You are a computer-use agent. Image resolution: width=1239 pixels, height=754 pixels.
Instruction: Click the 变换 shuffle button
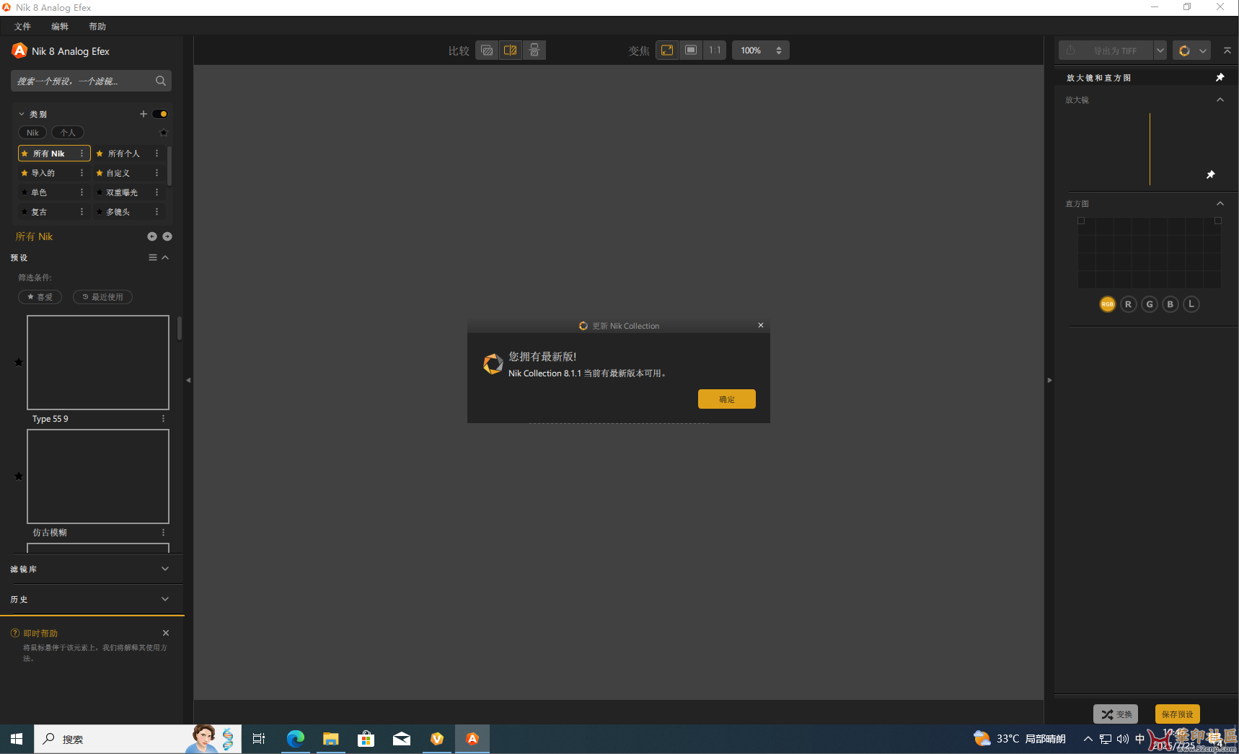[x=1116, y=714]
